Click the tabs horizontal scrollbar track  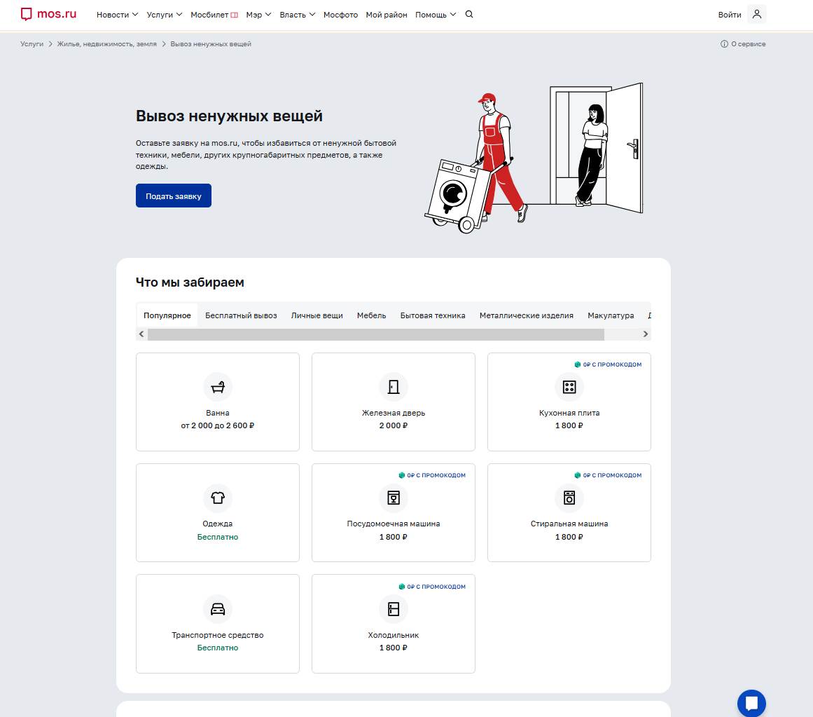point(394,334)
